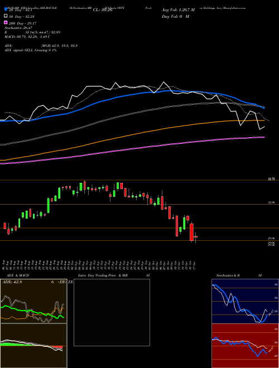Click the 'Stochastics: 26.47' reading
Screen dimensions: 279x368
click(18, 28)
